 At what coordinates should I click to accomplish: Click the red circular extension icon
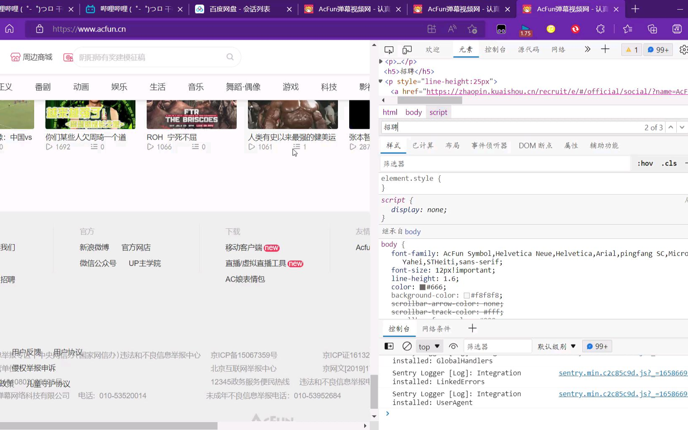coord(575,29)
